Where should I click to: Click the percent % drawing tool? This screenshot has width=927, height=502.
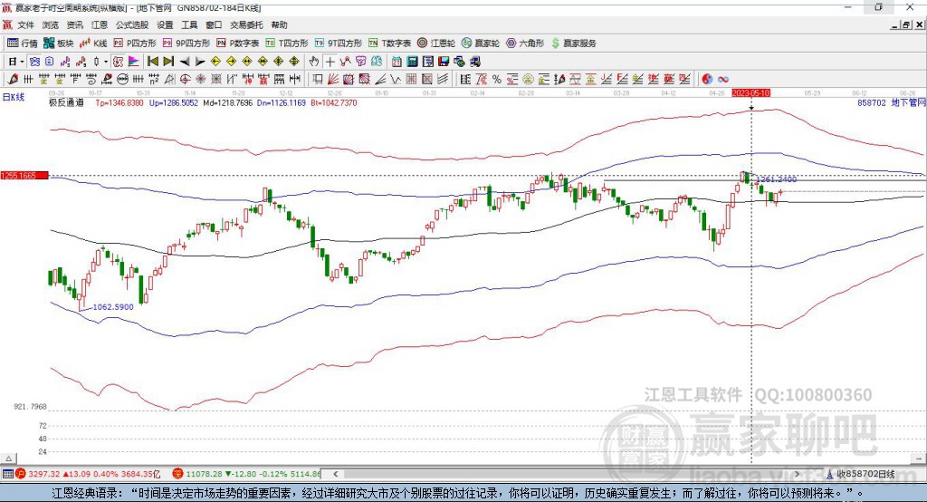497,80
